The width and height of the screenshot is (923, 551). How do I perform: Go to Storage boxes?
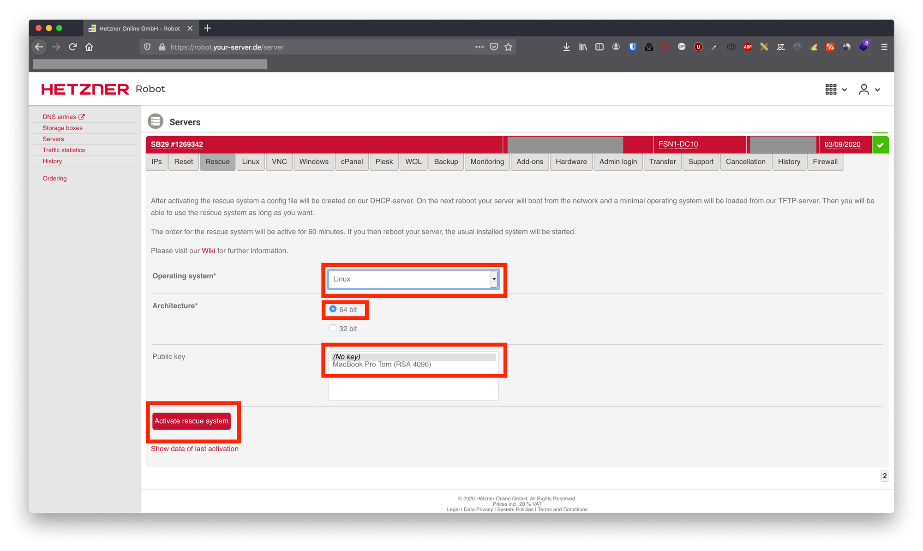point(63,128)
